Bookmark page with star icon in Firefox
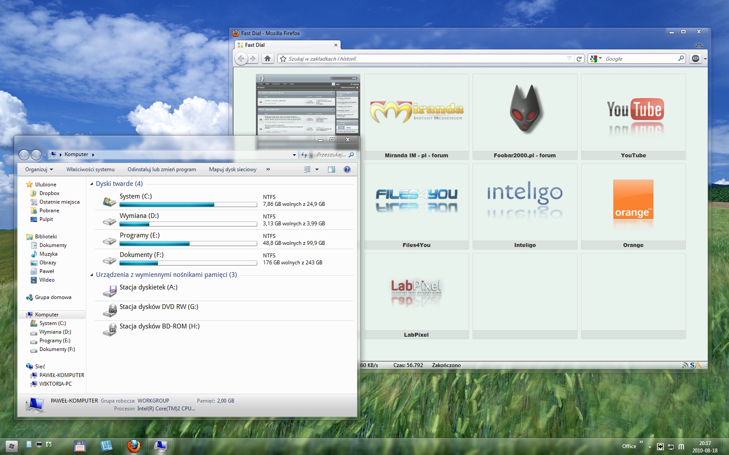 pos(283,58)
